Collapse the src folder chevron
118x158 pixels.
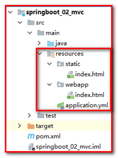point(20,23)
